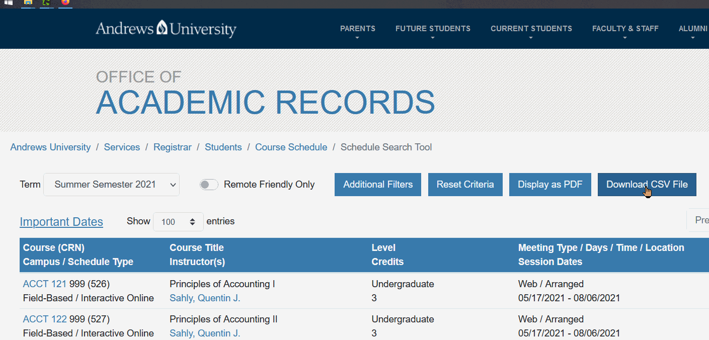Screen dimensions: 709x340
Task: Open the ACCT 122 course link
Action: (45, 319)
